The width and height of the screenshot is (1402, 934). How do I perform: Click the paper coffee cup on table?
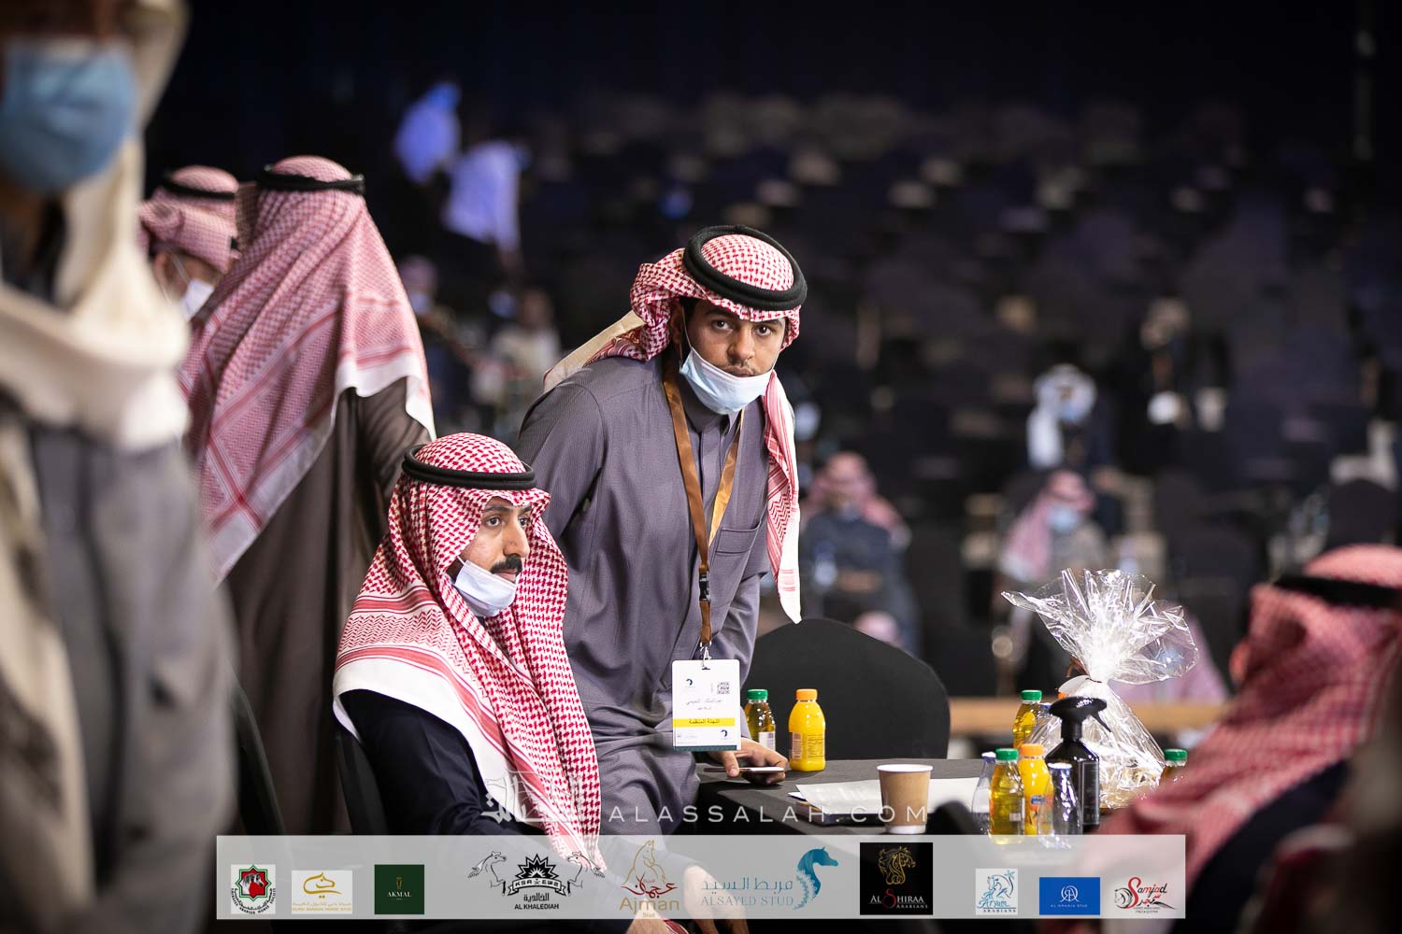[x=905, y=797]
